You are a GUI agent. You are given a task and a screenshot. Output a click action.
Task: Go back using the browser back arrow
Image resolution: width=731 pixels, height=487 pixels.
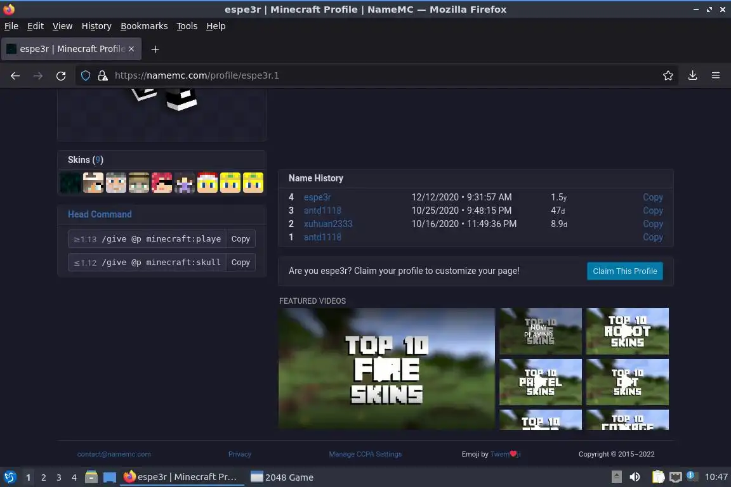pos(15,75)
